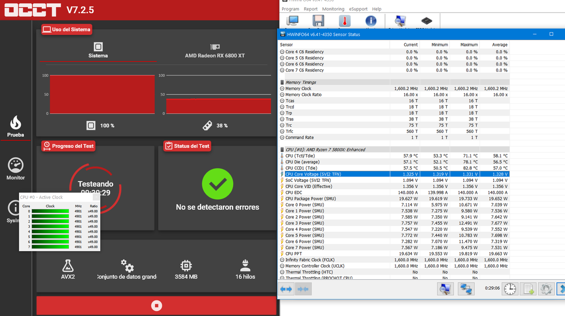Image resolution: width=565 pixels, height=316 pixels.
Task: Click the 3584 MB memory chip icon
Action: pyautogui.click(x=186, y=265)
